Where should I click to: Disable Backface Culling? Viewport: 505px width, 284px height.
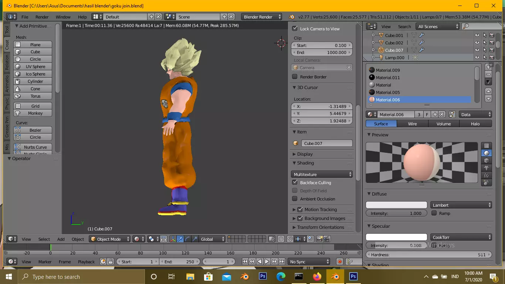tap(295, 182)
